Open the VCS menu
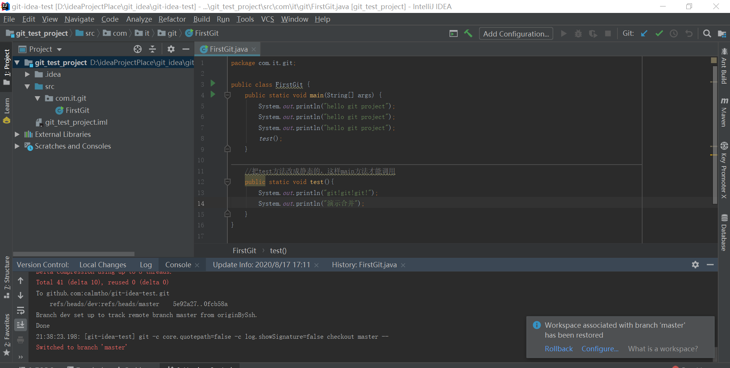This screenshot has width=730, height=368. [x=267, y=19]
